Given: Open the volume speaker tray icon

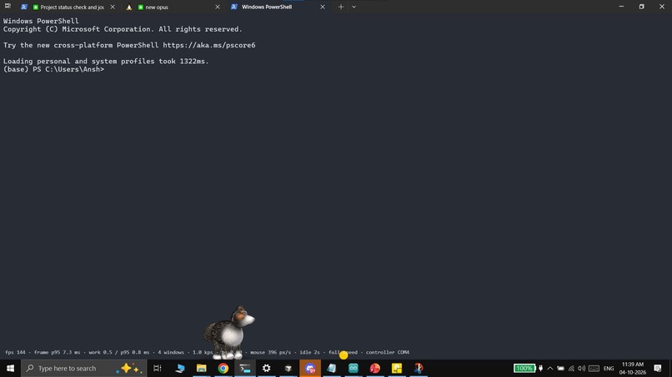Looking at the screenshot, I should click(x=582, y=368).
